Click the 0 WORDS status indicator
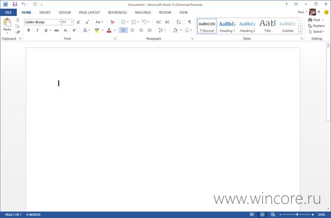331x218 pixels. click(33, 214)
